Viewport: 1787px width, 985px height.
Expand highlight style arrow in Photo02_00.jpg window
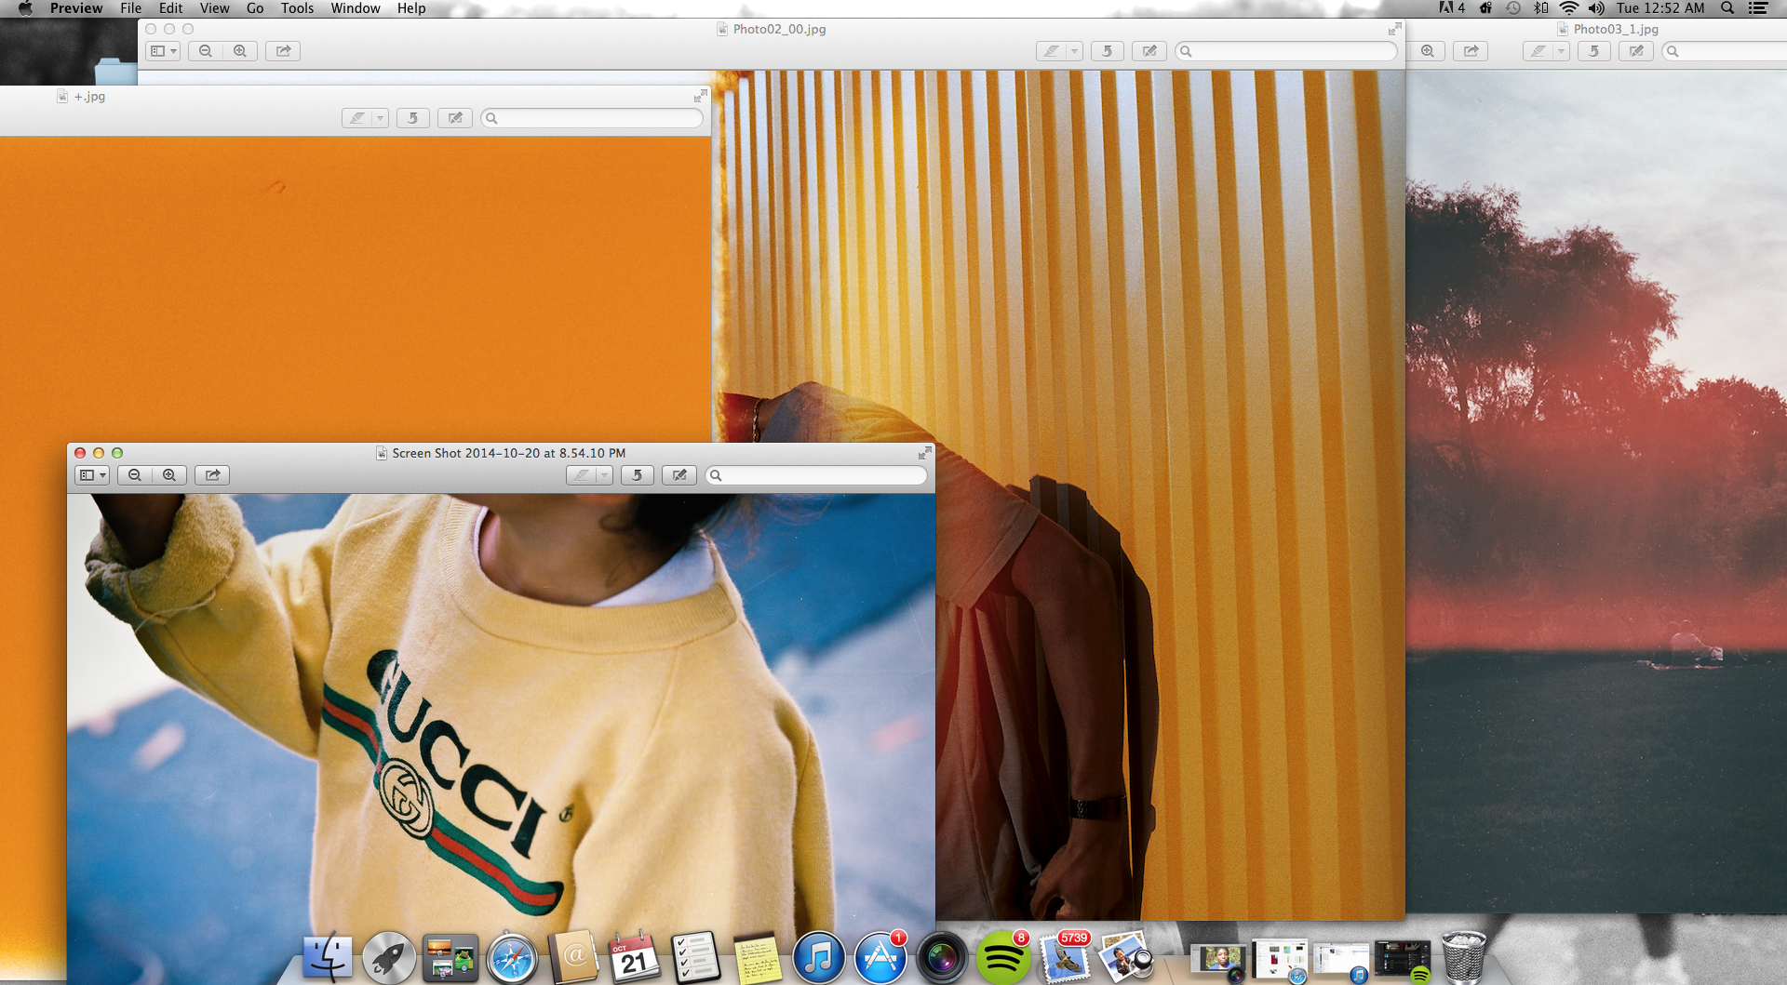pos(1075,51)
